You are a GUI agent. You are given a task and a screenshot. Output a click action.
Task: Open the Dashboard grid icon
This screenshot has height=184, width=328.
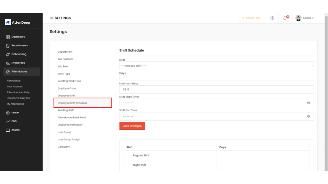click(x=8, y=37)
